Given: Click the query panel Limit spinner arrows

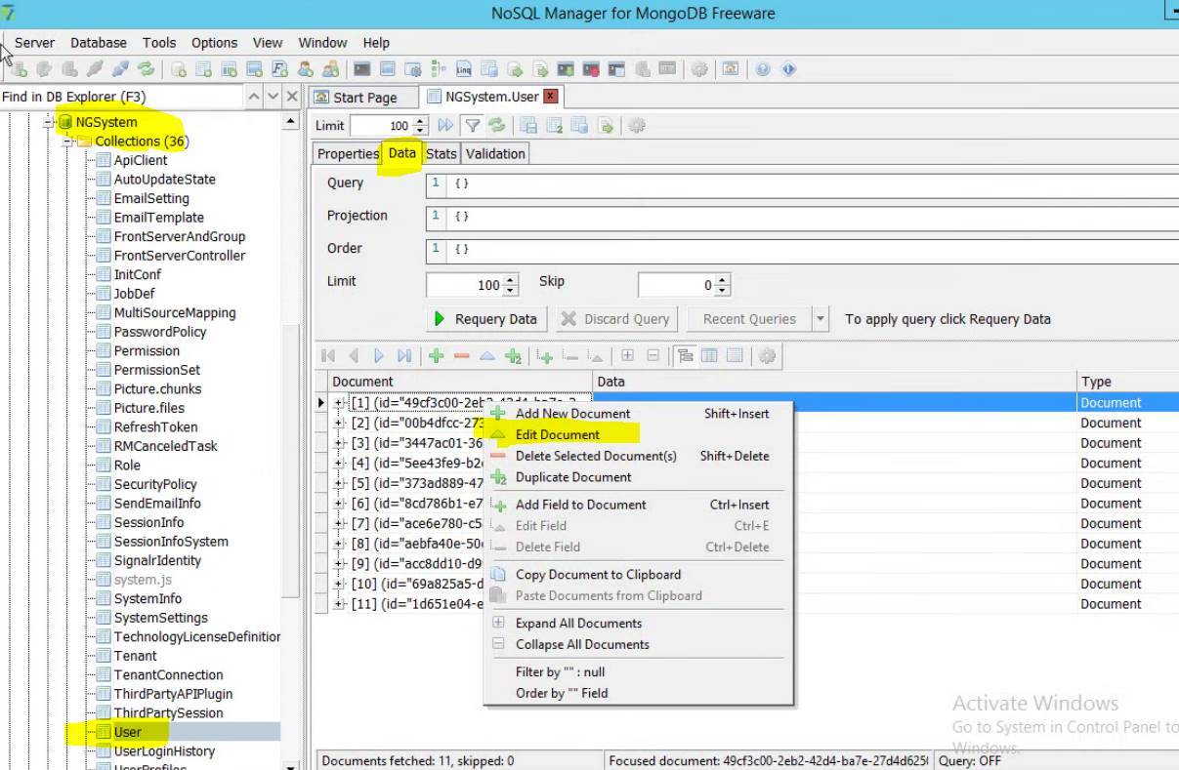Looking at the screenshot, I should (x=510, y=285).
